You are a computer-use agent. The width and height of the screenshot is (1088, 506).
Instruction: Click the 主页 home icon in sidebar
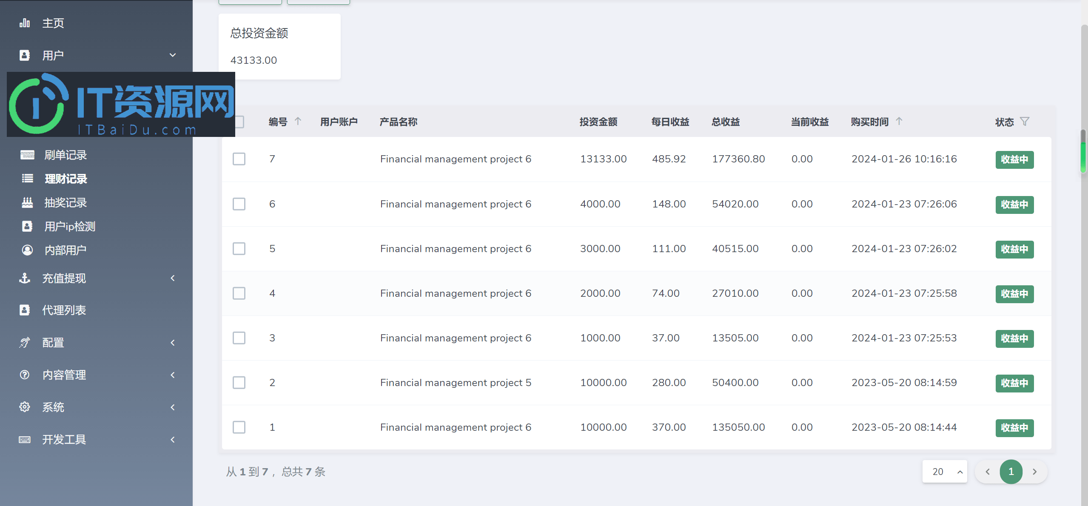(x=26, y=22)
